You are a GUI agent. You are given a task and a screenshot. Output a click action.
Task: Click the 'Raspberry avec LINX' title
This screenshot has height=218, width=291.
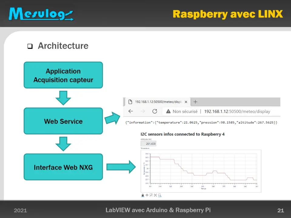tap(228, 14)
